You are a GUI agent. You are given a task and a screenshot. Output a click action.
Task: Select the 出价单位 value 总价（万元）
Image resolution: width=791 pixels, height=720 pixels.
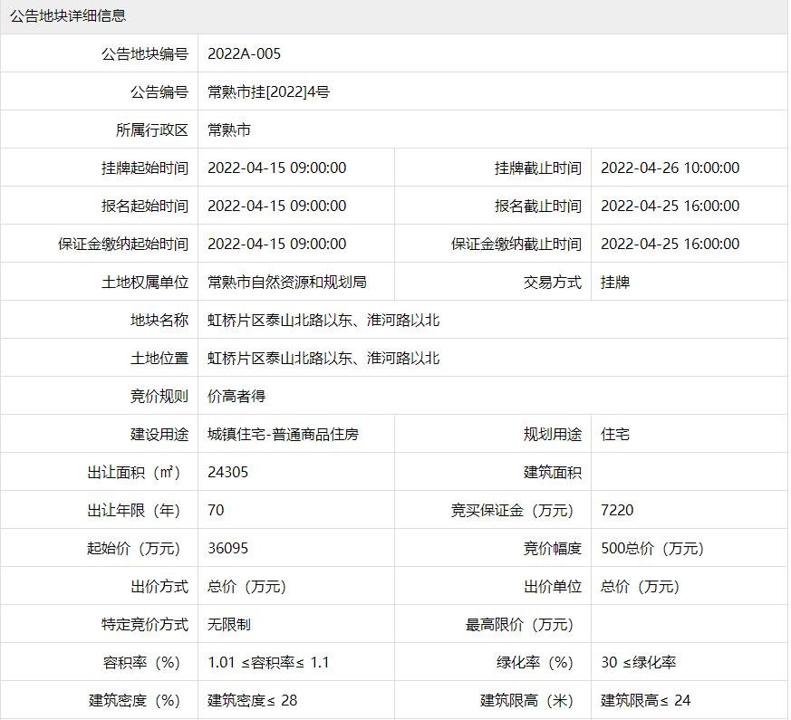click(x=641, y=586)
